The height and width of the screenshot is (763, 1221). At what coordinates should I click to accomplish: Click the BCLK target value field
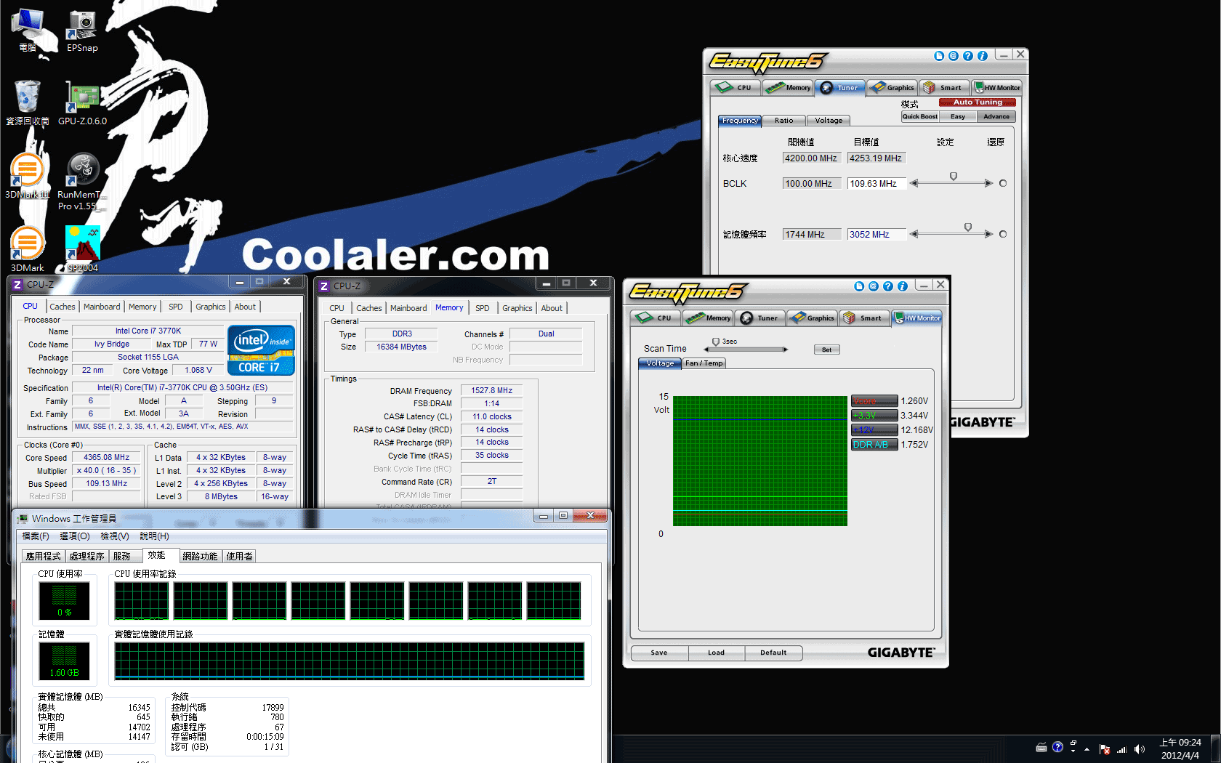pos(876,184)
